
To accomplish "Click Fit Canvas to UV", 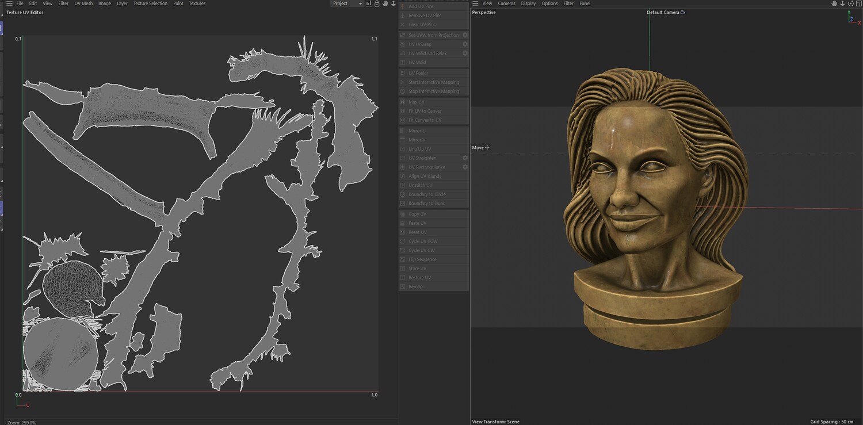I will tap(434, 120).
